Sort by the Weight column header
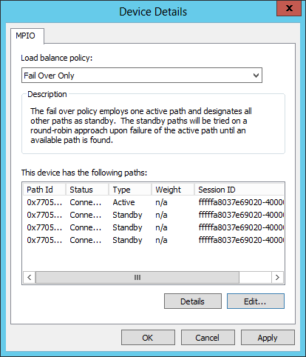Image resolution: width=306 pixels, height=357 pixels. click(x=173, y=190)
